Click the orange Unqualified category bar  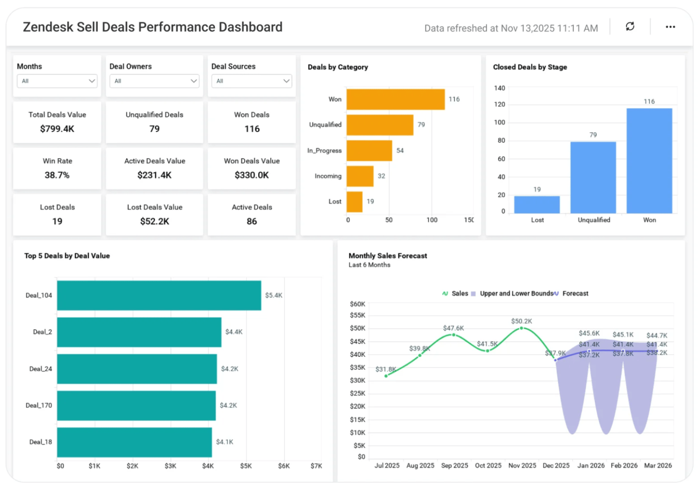pyautogui.click(x=380, y=125)
